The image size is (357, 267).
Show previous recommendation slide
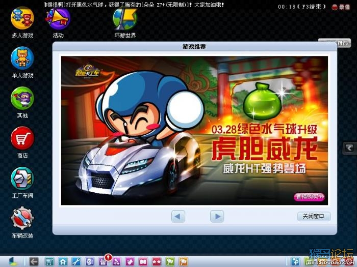178,216
